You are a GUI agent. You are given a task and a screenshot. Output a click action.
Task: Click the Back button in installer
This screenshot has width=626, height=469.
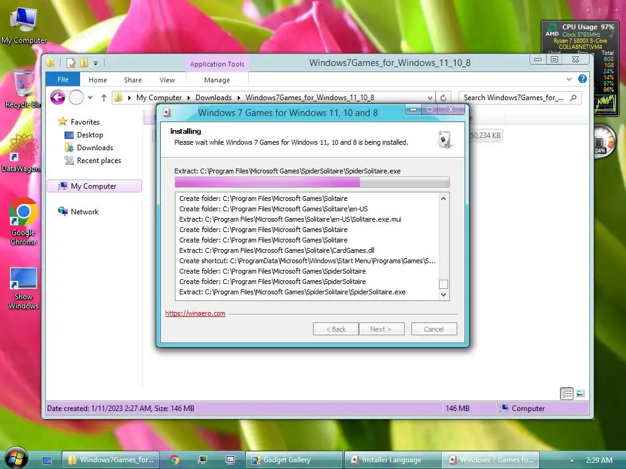click(x=336, y=329)
